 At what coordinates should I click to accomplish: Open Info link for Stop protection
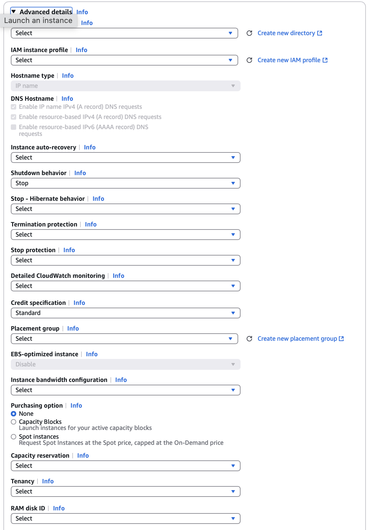click(x=69, y=250)
